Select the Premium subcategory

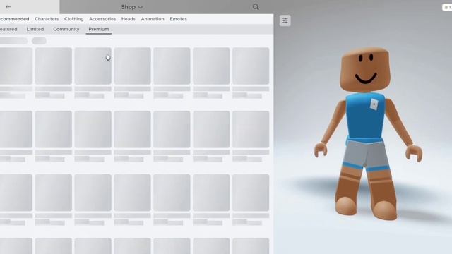click(x=99, y=29)
